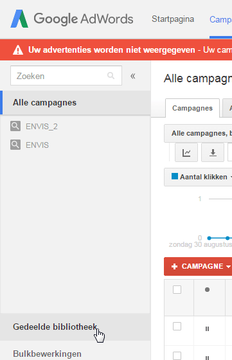Open the Alle campagnes filter dropdown
232x360 pixels.
click(198, 134)
